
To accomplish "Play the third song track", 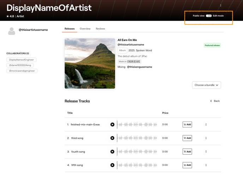I will point(112,138).
